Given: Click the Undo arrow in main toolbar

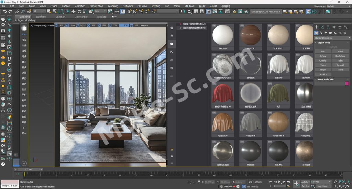Looking at the screenshot, I should pos(4,11).
